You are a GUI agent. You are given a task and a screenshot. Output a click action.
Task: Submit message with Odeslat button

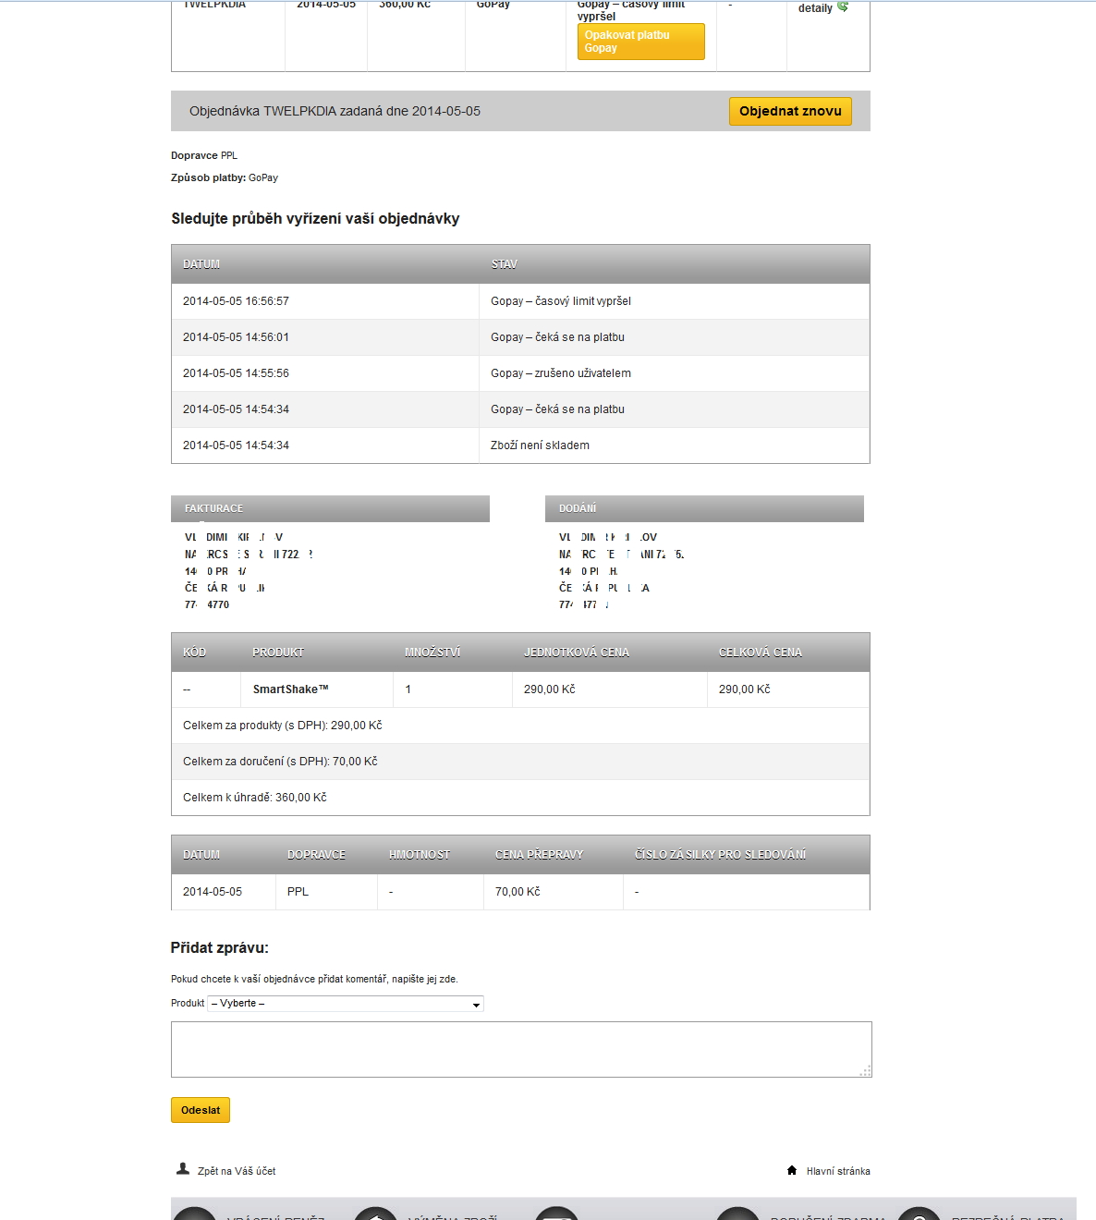[201, 1110]
